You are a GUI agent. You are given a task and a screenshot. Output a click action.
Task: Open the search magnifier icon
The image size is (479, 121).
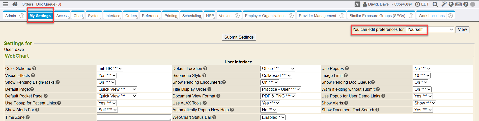[x=435, y=4]
